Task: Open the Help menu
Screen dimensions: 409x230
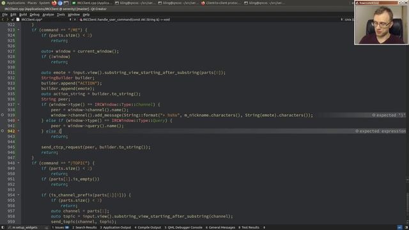Action: [86, 14]
